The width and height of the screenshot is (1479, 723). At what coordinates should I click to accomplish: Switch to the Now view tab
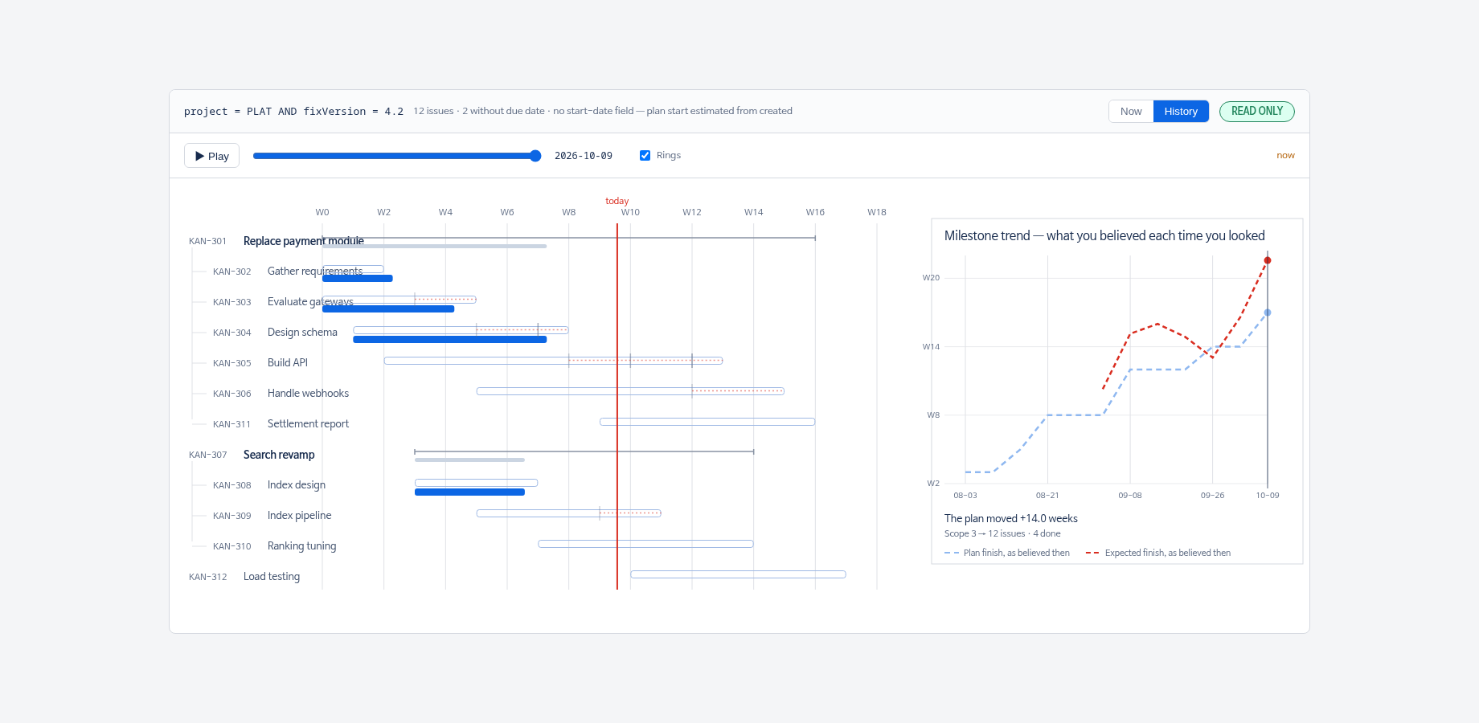1131,111
